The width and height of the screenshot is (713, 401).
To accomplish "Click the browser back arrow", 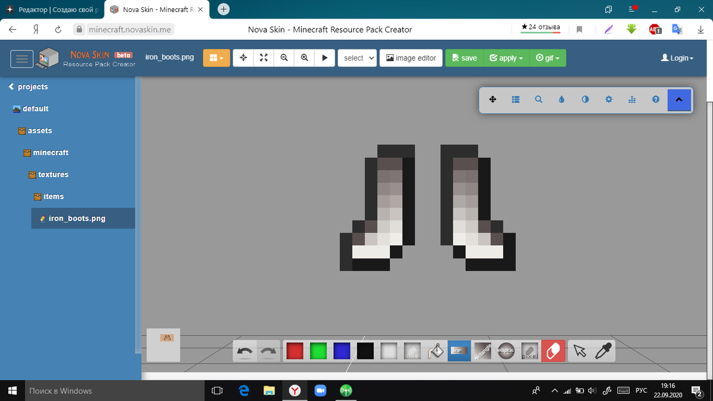I will click(x=13, y=29).
